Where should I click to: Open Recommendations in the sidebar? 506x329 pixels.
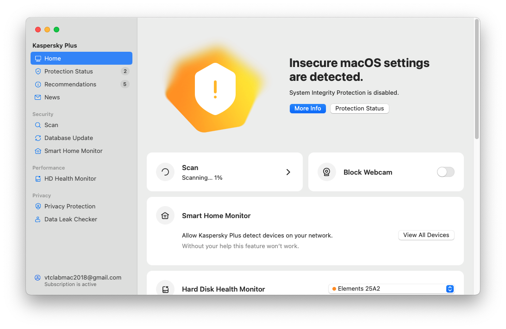(70, 85)
